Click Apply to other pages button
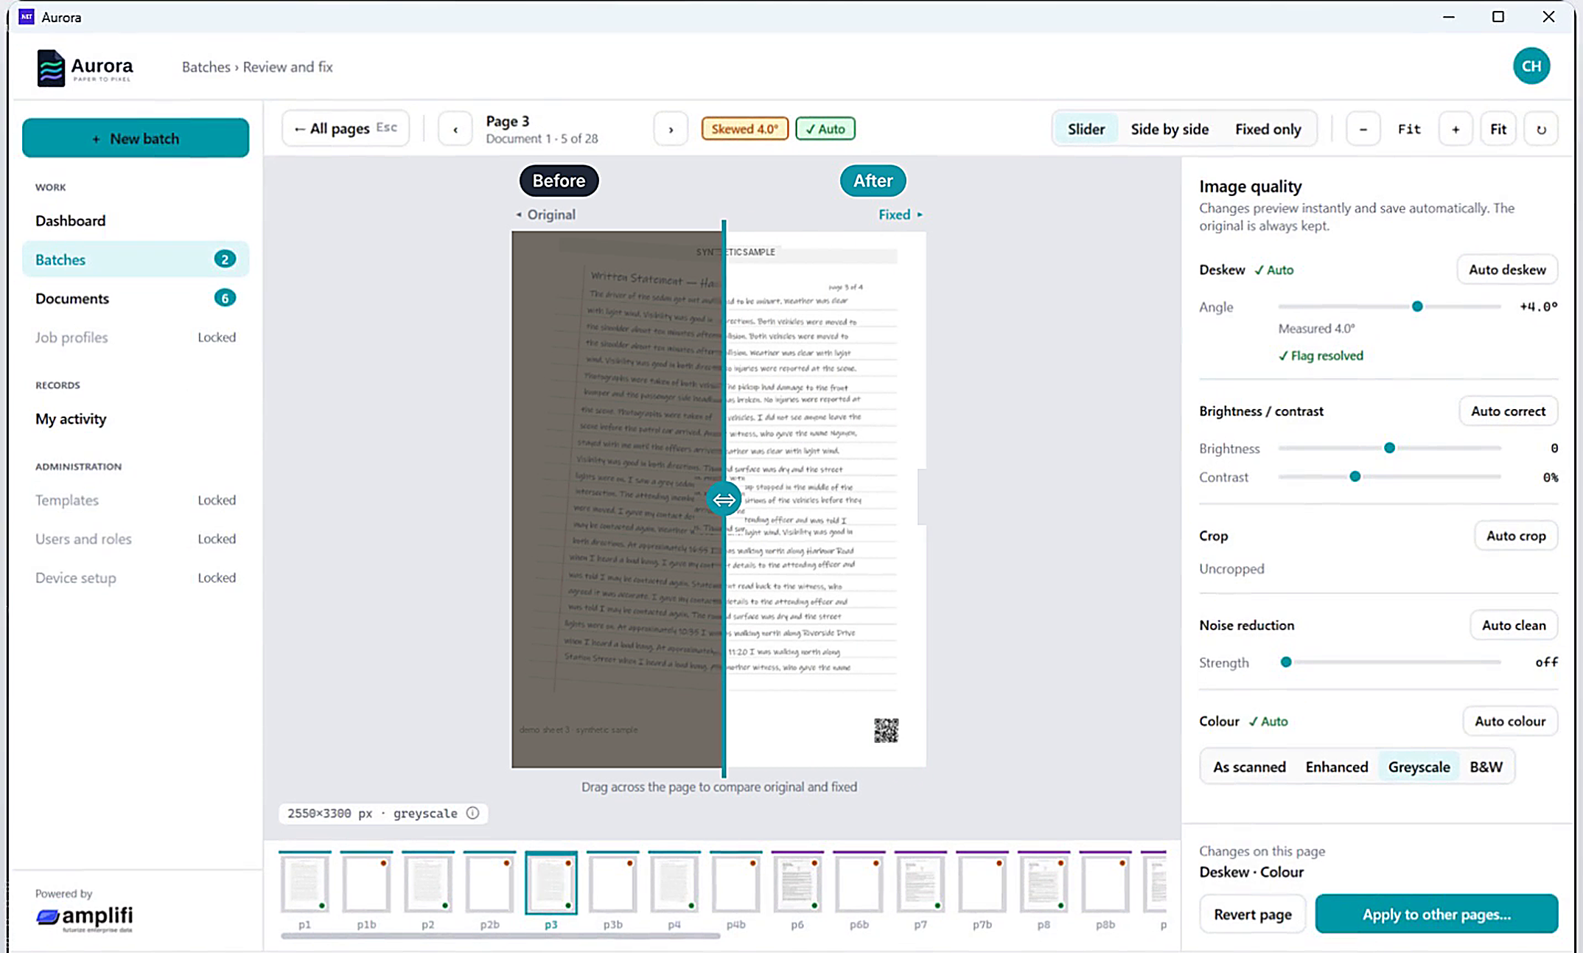 click(1436, 915)
